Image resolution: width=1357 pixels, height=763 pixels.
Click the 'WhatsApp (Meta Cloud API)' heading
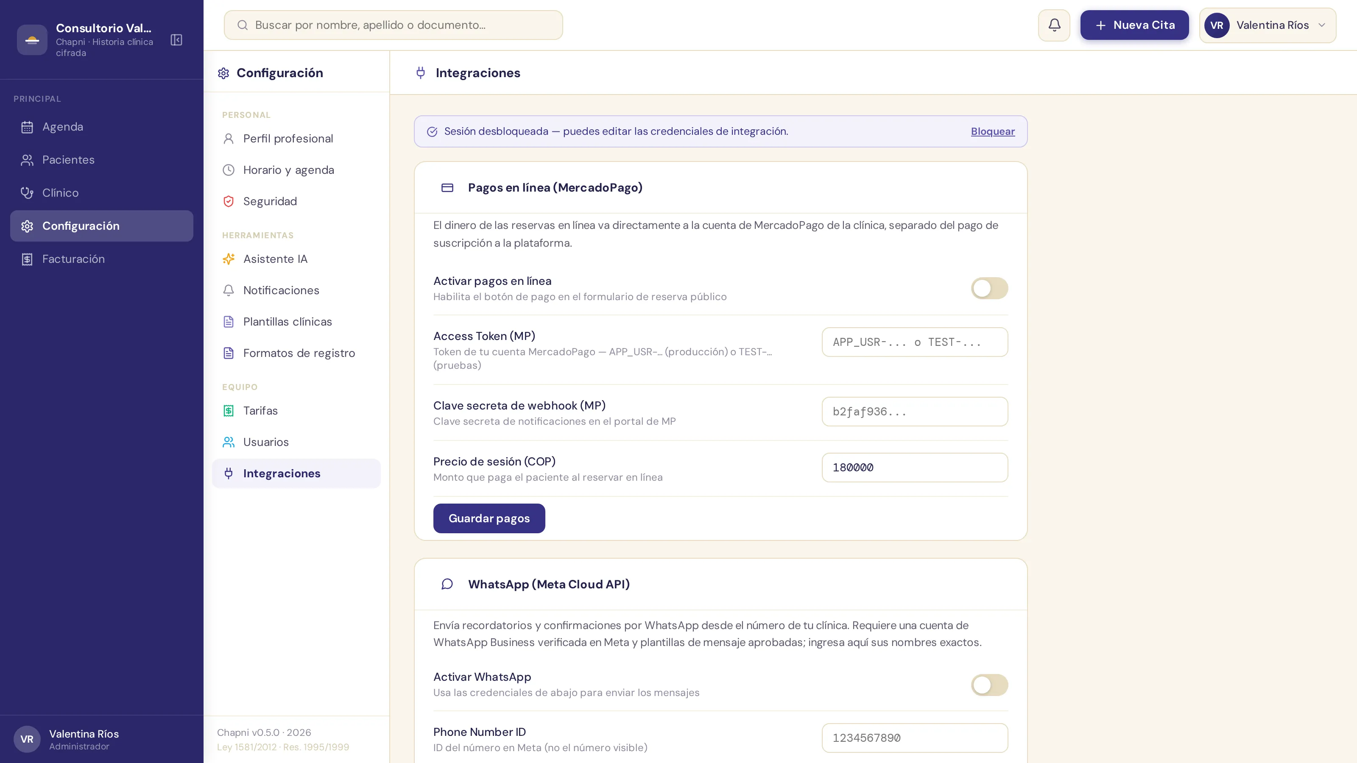coord(548,584)
